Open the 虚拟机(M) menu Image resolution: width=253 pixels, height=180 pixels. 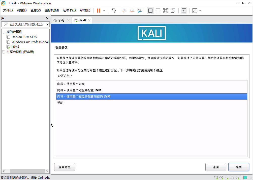52,10
